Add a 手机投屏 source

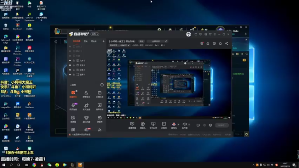coord(153,125)
